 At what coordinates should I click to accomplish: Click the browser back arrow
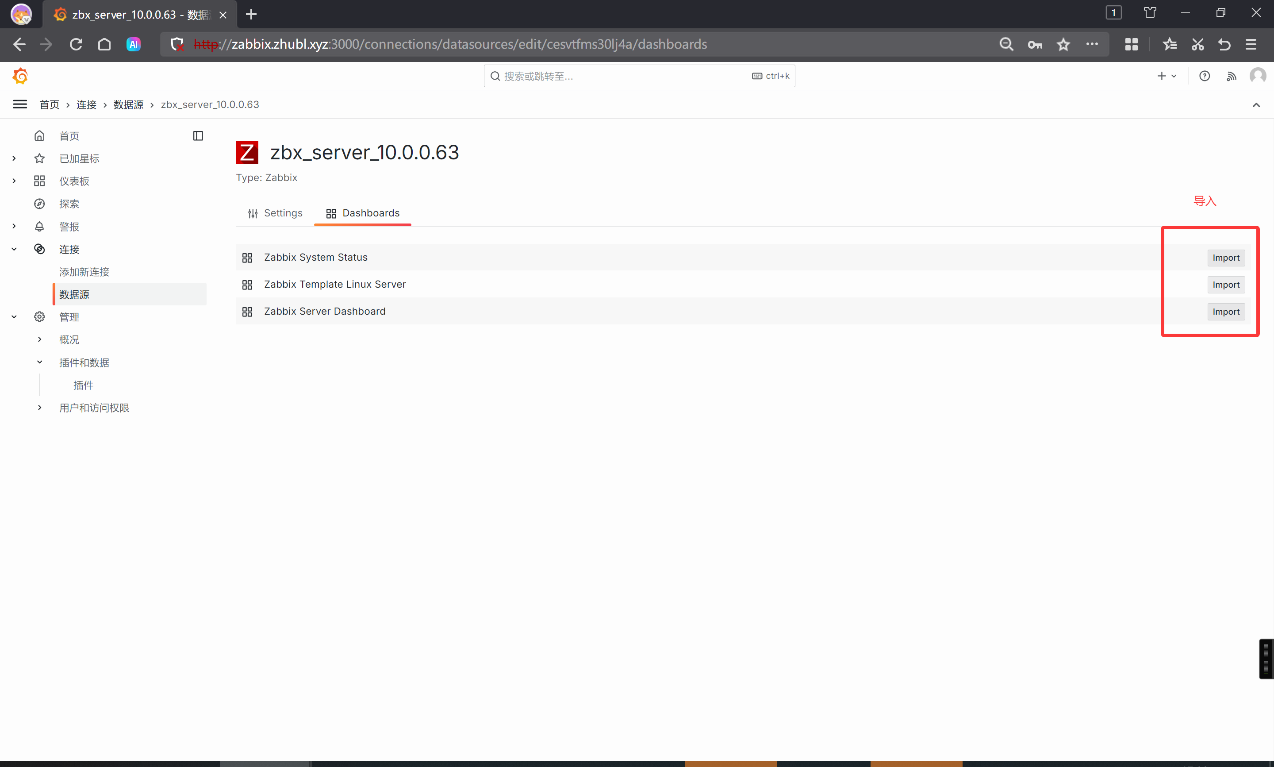tap(19, 44)
